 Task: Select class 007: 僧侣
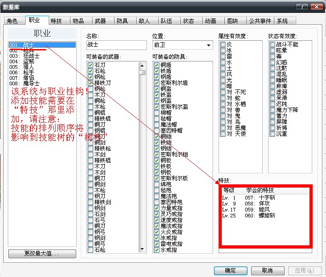(x=42, y=78)
